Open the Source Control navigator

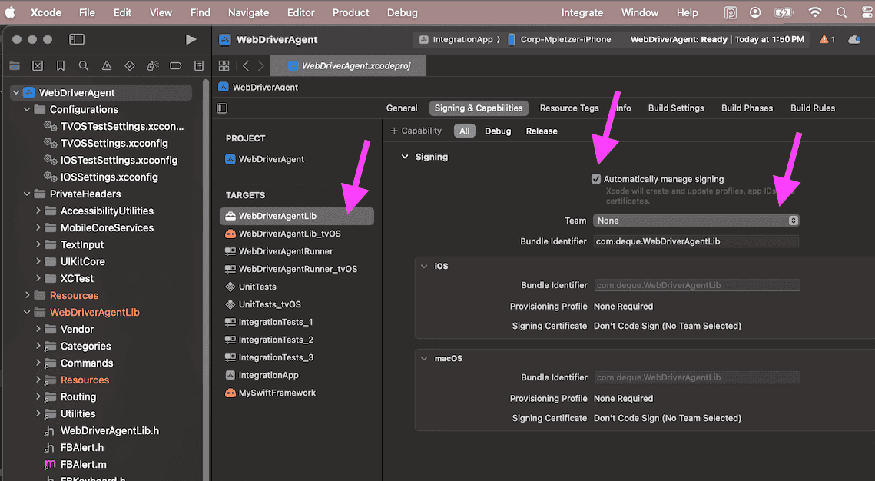pyautogui.click(x=38, y=66)
